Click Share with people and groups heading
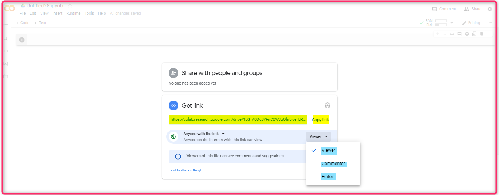Viewport: 499px width, 195px height. 222,73
